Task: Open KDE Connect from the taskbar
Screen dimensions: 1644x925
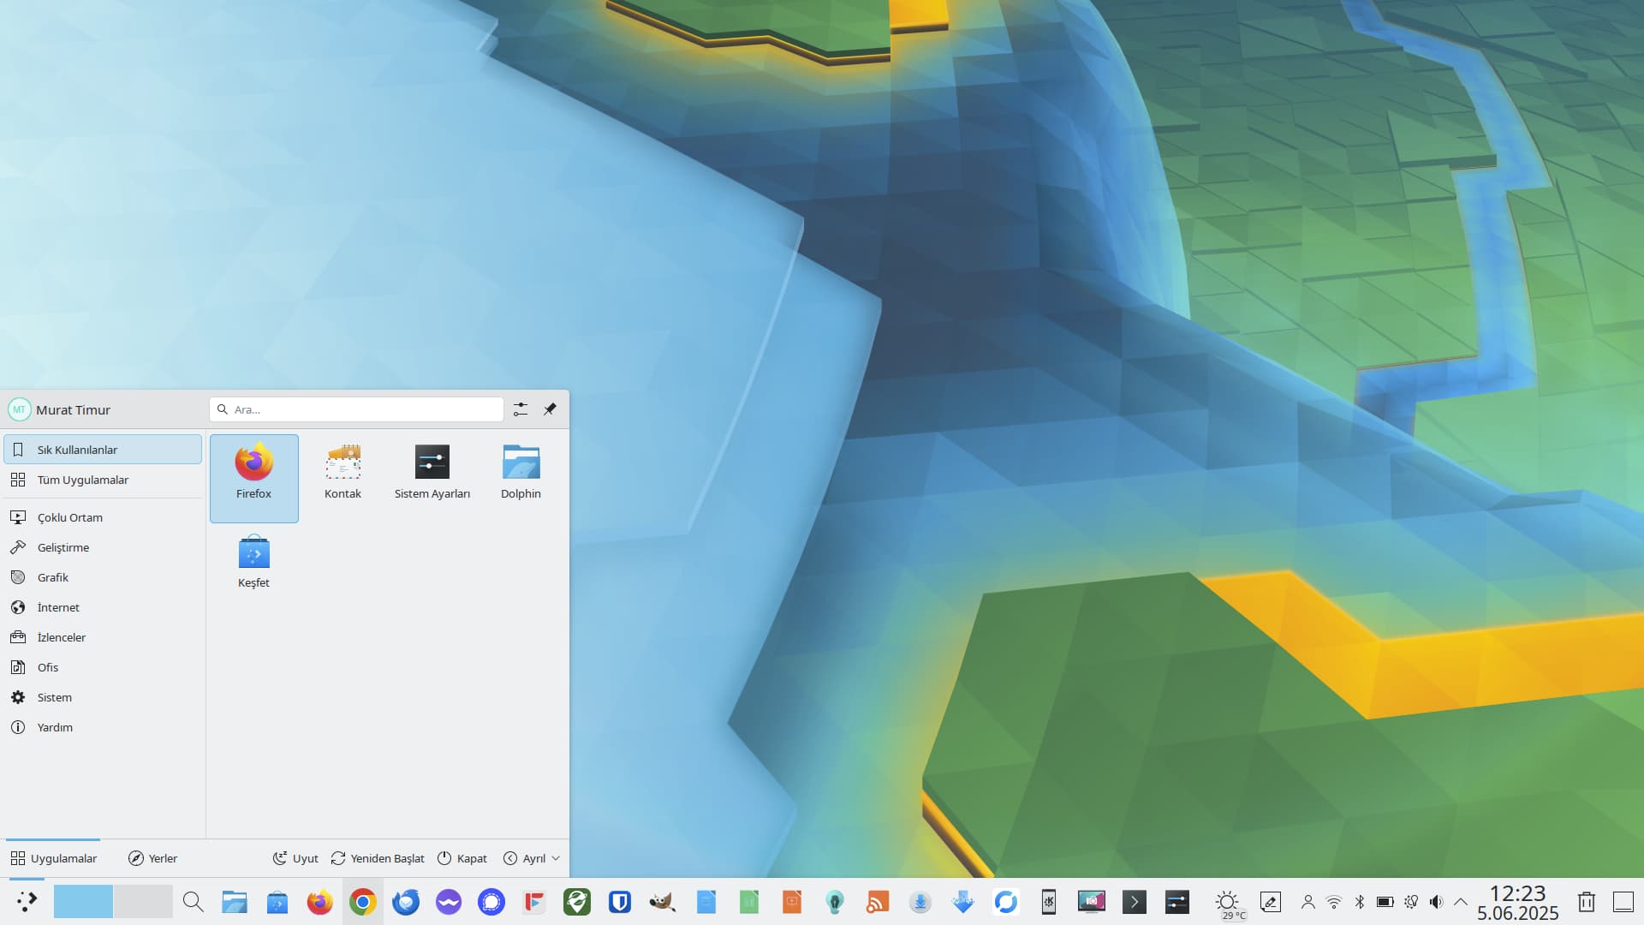Action: coord(1048,902)
